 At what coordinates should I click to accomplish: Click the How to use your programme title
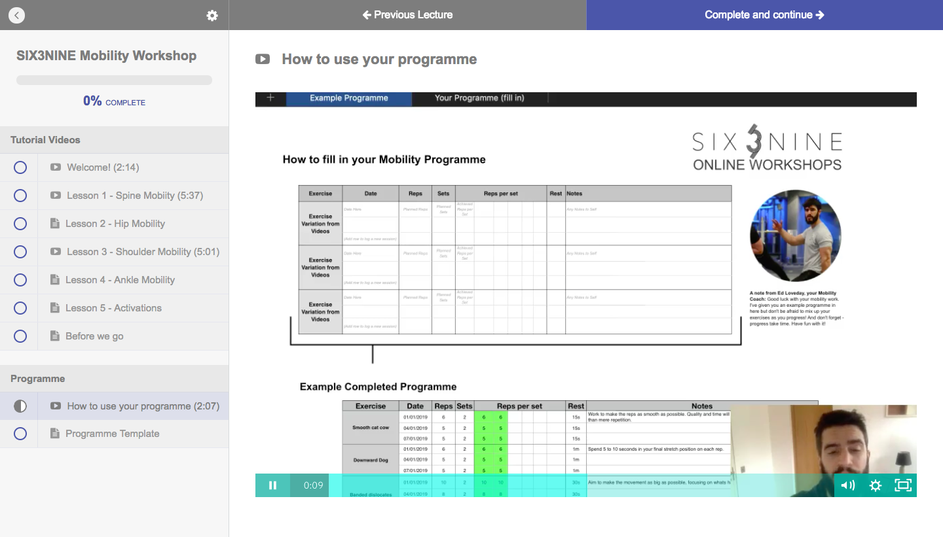pyautogui.click(x=379, y=60)
